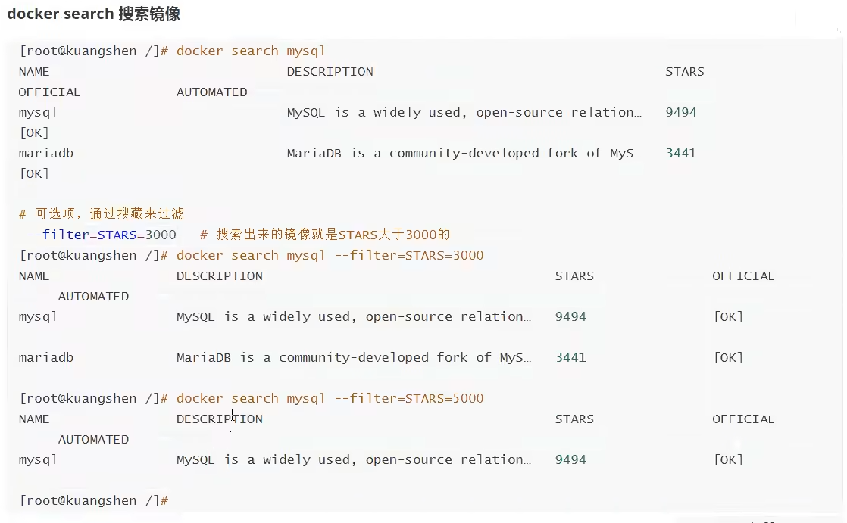Click the first "docker search mysql" command
847x523 pixels.
click(251, 51)
